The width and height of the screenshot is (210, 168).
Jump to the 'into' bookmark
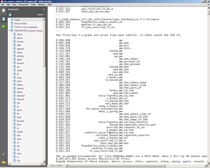19,136
